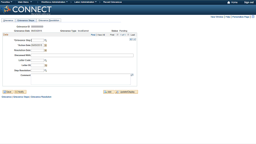Sign out of the application

pos(249,2)
